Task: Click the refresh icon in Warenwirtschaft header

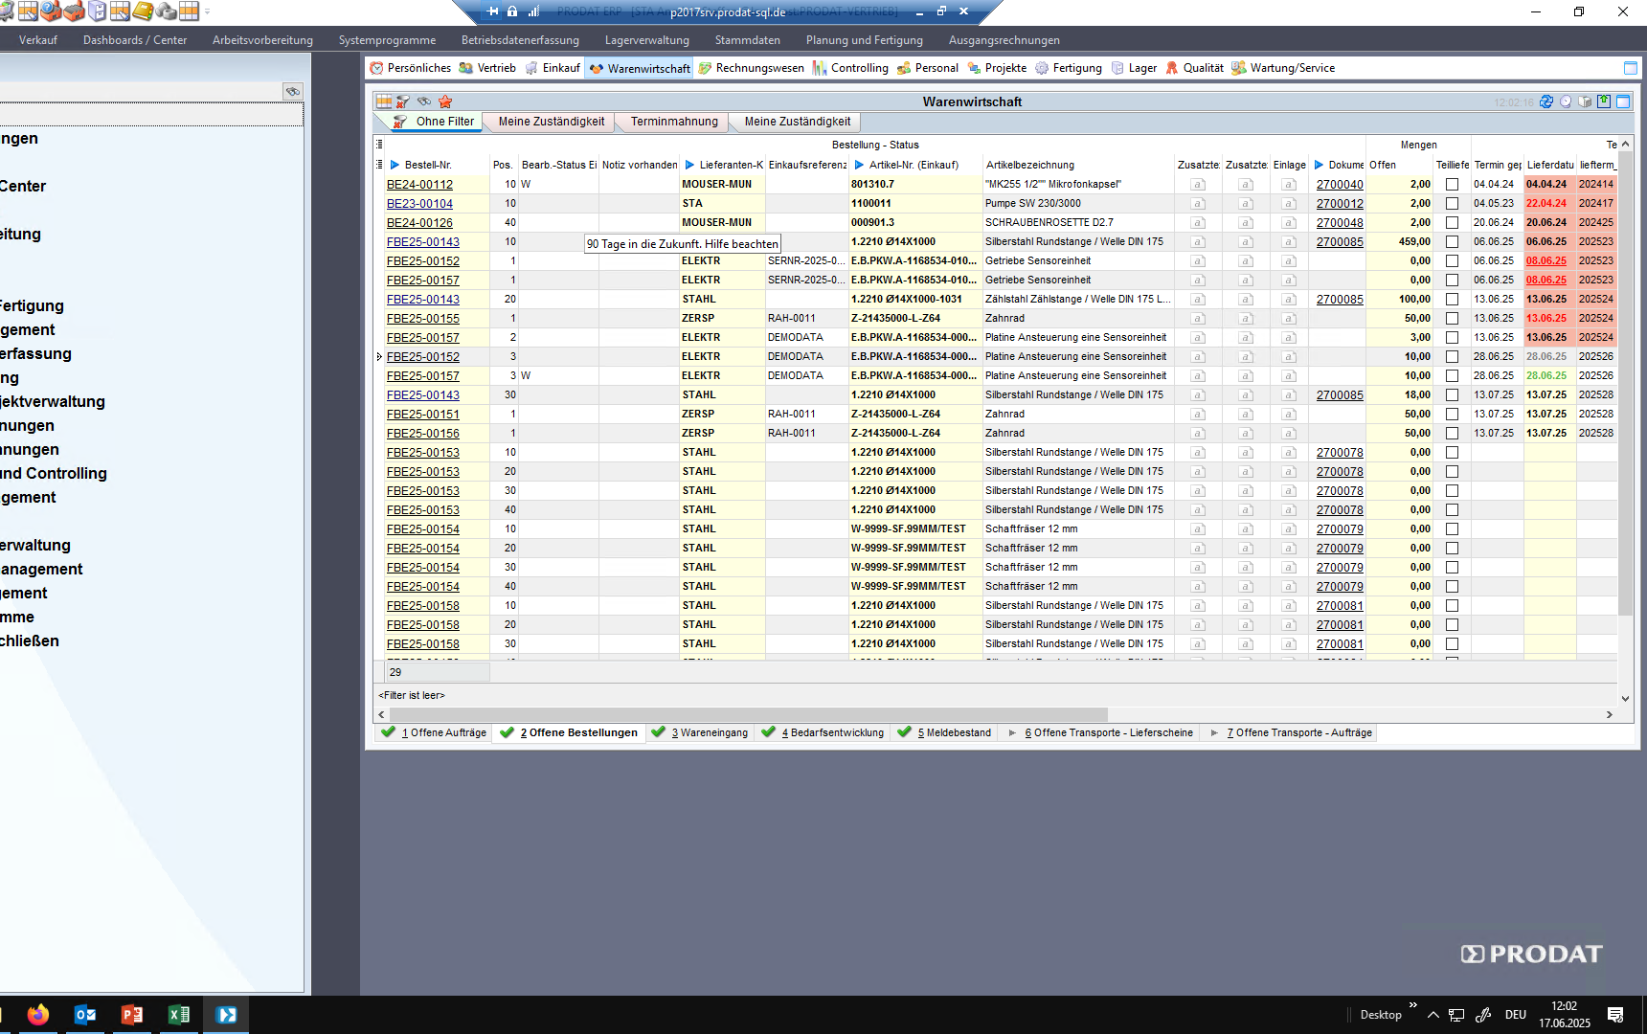Action: coord(1545,101)
